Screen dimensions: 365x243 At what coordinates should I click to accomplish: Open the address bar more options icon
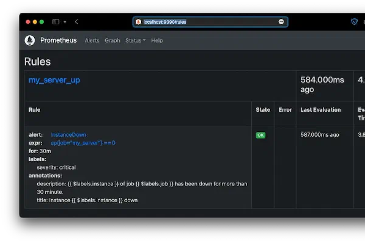tap(281, 22)
